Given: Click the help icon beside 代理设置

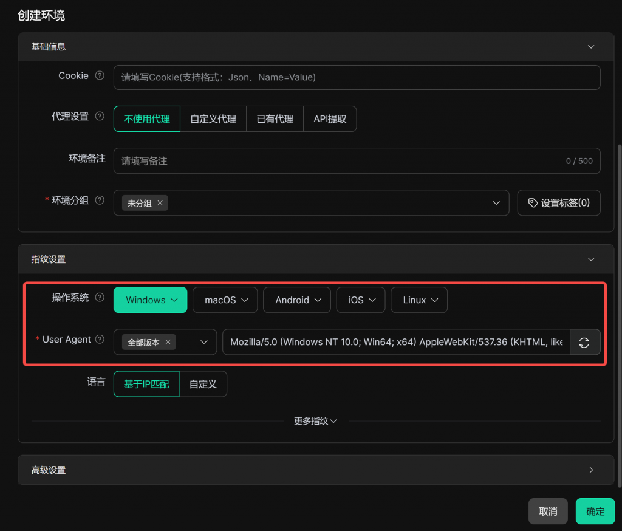Looking at the screenshot, I should (x=100, y=117).
